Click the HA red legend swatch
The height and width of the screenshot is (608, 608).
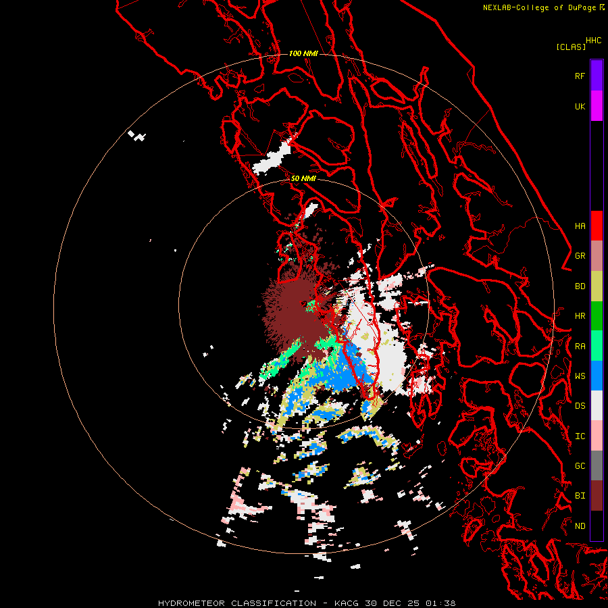click(597, 226)
